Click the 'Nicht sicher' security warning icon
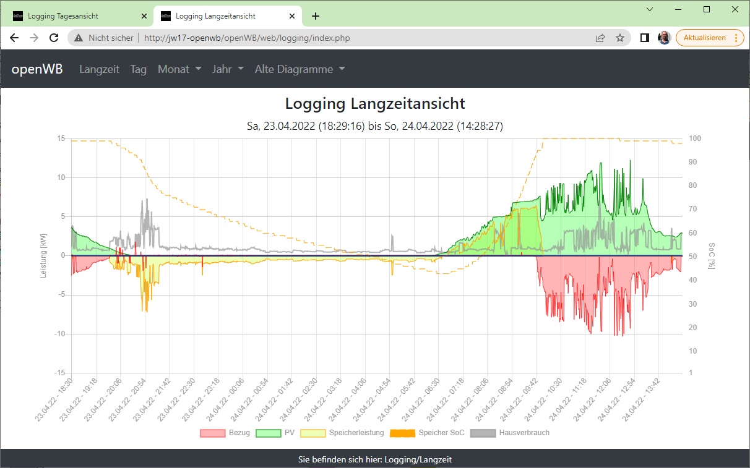The image size is (750, 468). (x=79, y=38)
